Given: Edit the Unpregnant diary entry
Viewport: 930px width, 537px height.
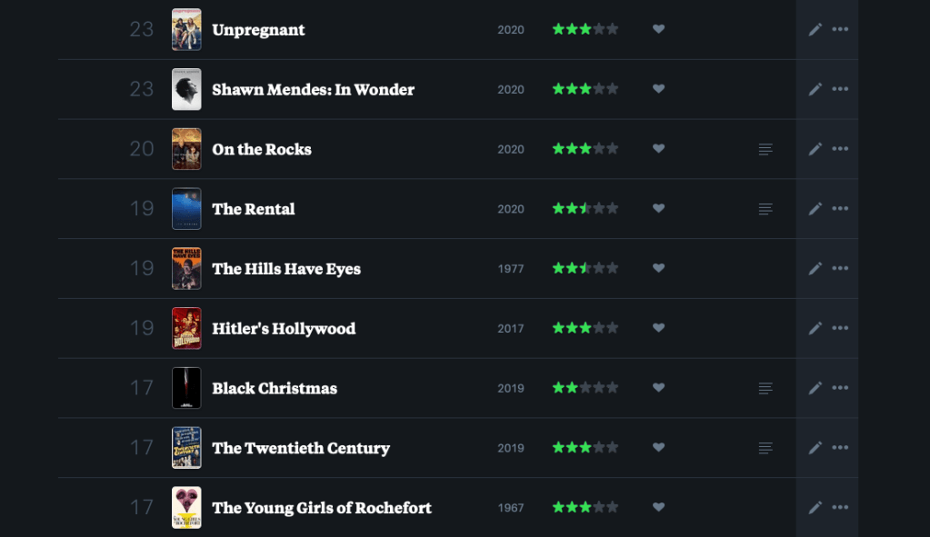Looking at the screenshot, I should [x=815, y=30].
